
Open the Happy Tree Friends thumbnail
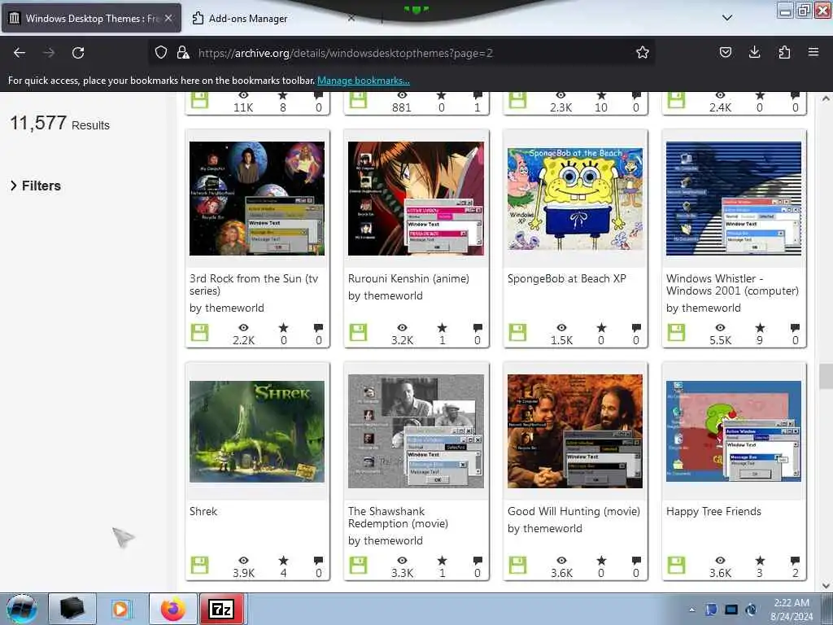coord(734,431)
